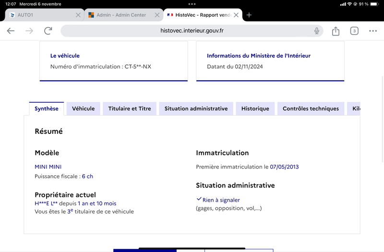Open the Contrôles techniques tab
Viewport: 384px width, 252px height.
(x=311, y=109)
